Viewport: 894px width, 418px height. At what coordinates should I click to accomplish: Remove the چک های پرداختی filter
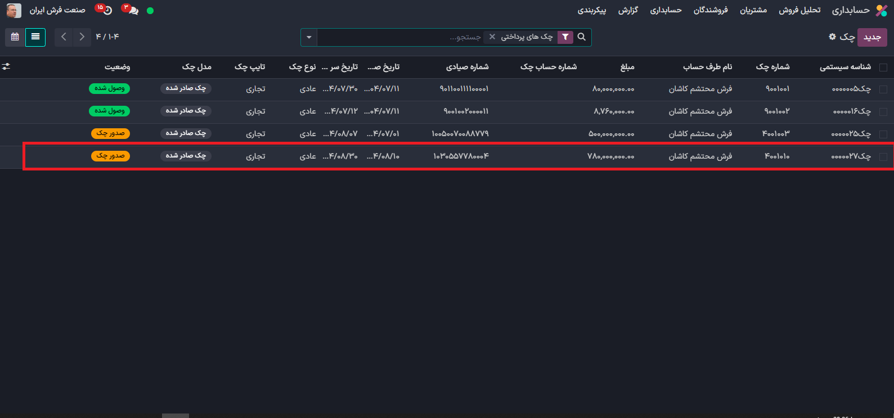[492, 37]
